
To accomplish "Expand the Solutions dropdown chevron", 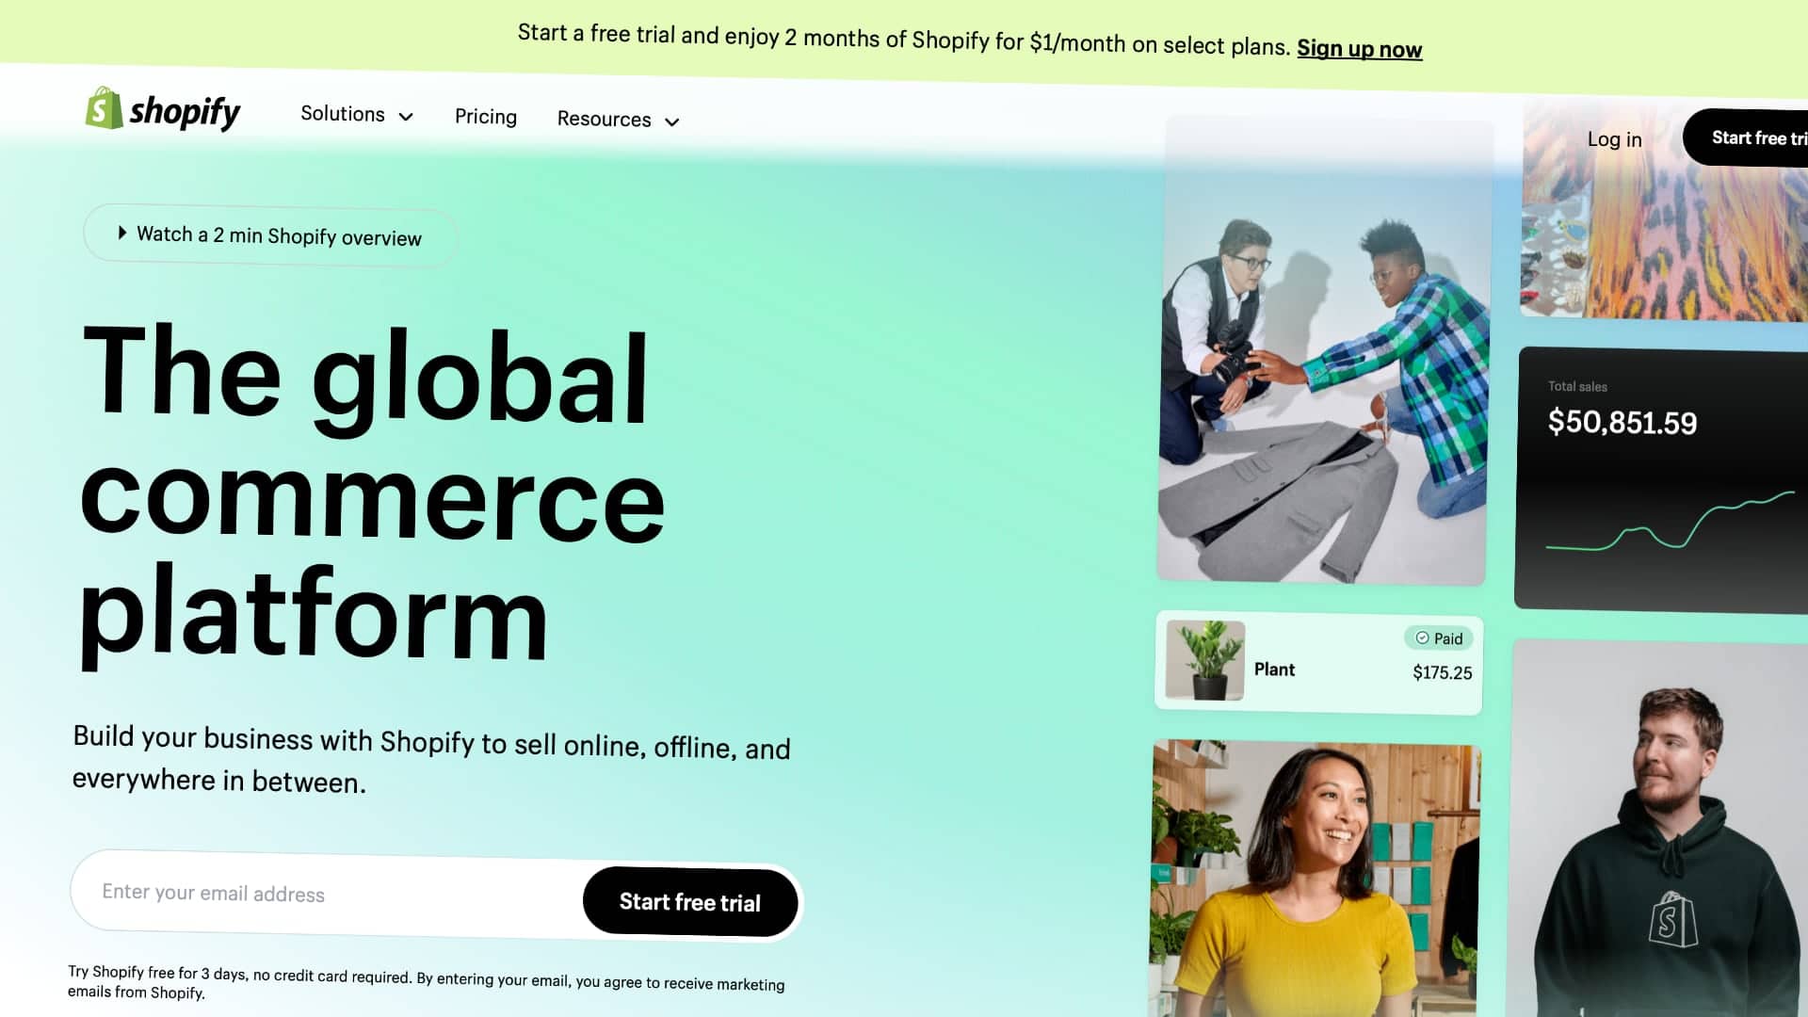I will tap(406, 117).
